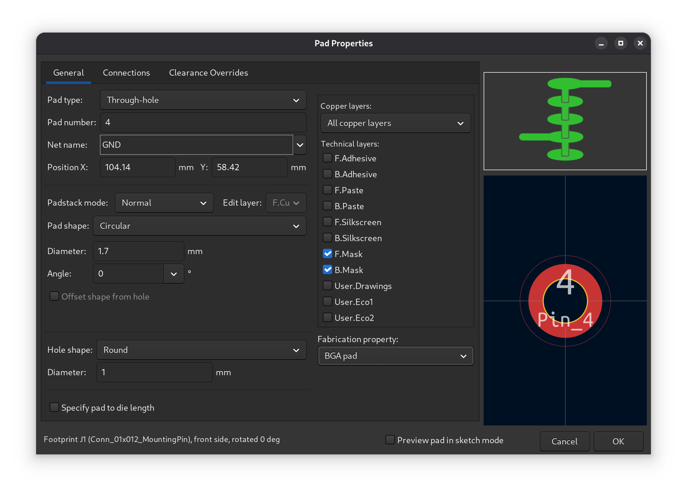Click the Cancel button
The height and width of the screenshot is (494, 687).
pyautogui.click(x=564, y=441)
